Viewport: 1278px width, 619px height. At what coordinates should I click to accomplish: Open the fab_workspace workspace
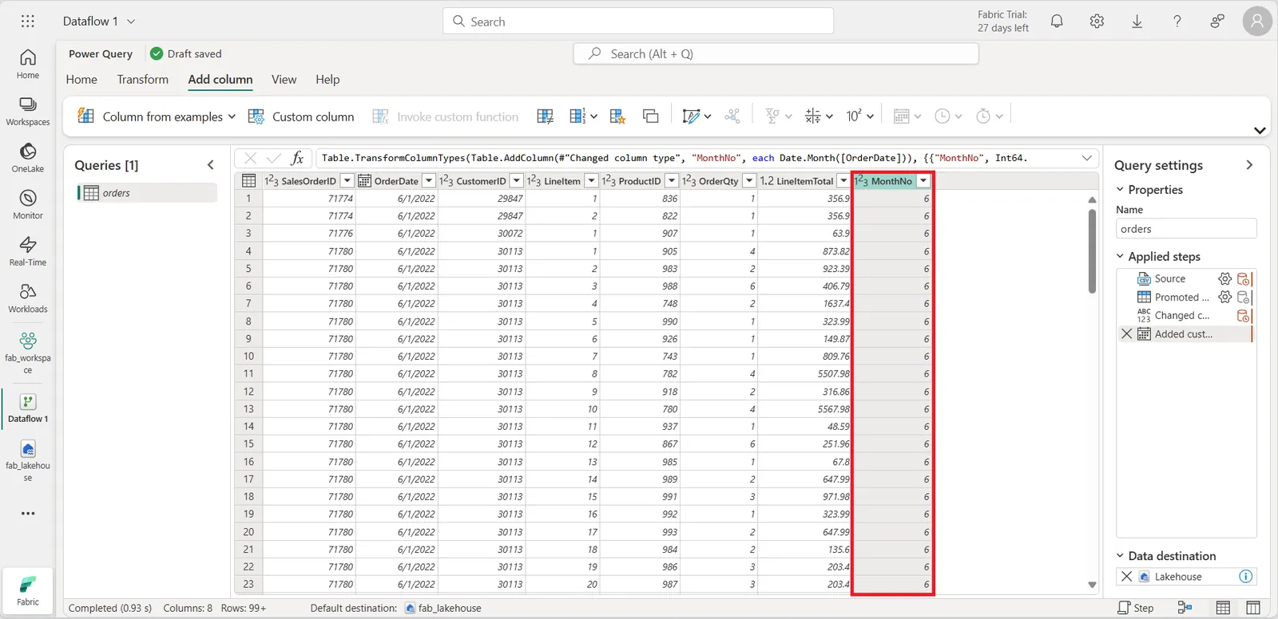coord(28,352)
